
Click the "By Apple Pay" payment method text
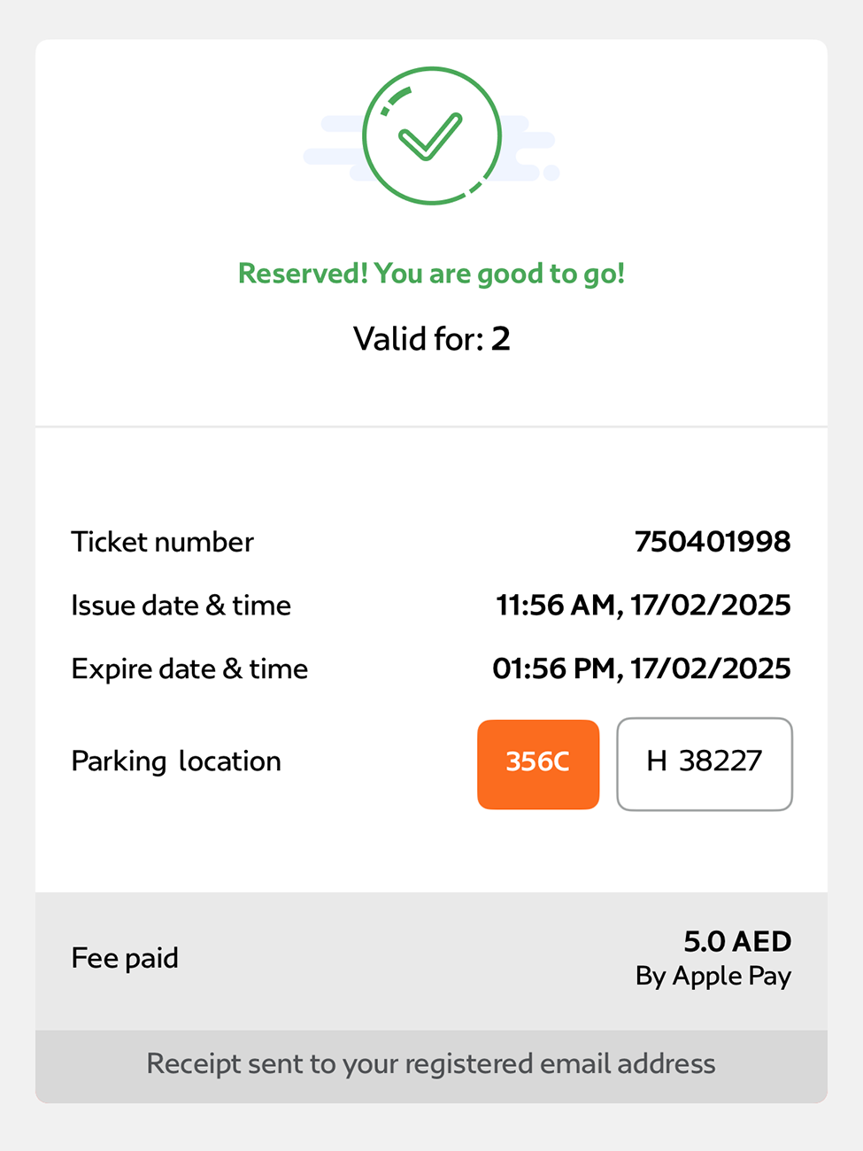(x=713, y=976)
